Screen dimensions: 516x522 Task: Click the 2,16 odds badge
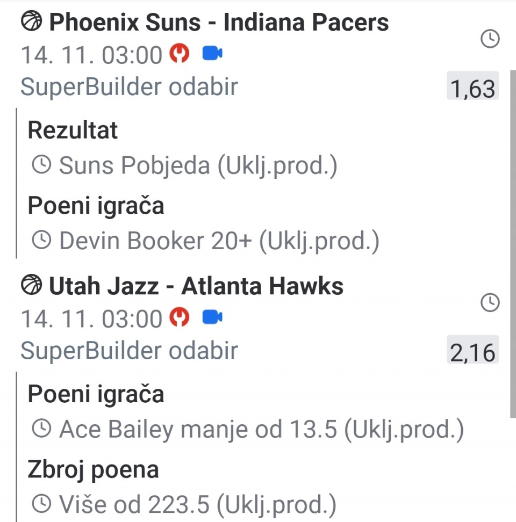click(472, 352)
